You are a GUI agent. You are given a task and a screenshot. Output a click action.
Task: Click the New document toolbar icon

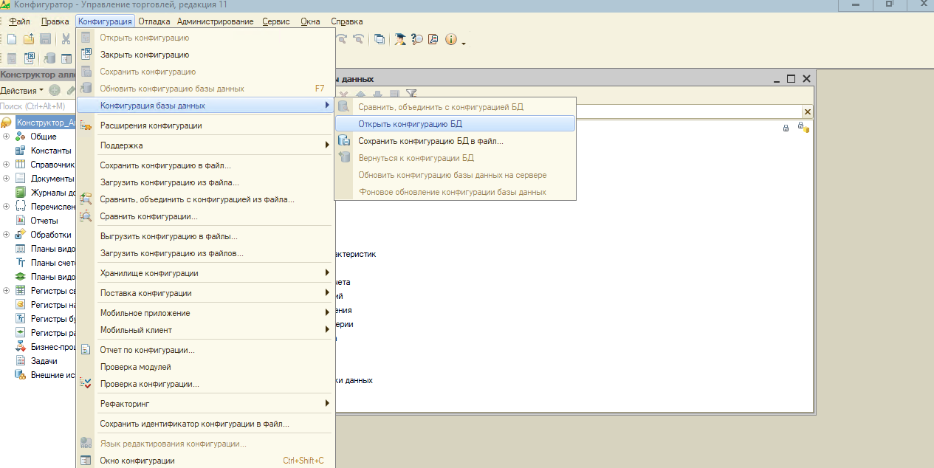[12, 39]
